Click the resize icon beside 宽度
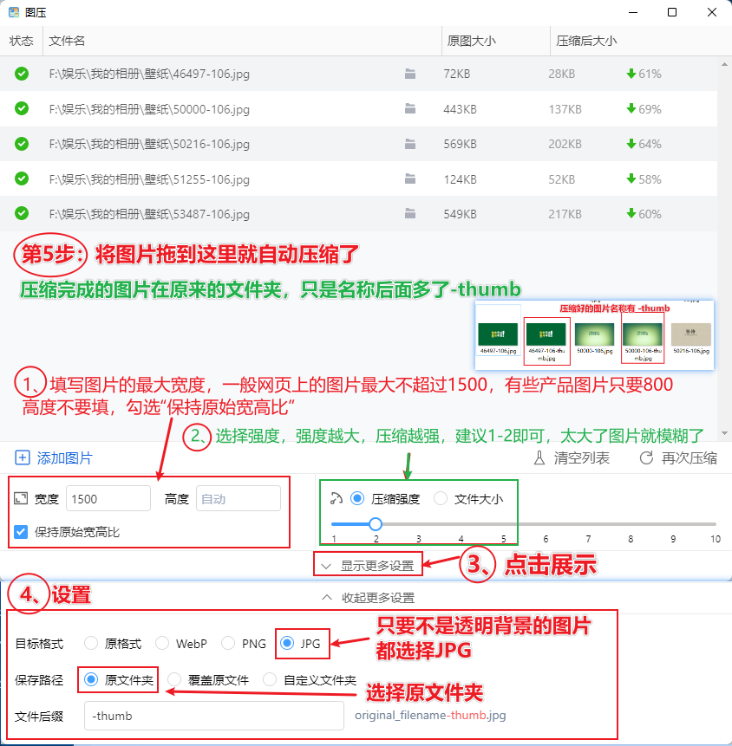732x746 pixels. click(x=21, y=498)
